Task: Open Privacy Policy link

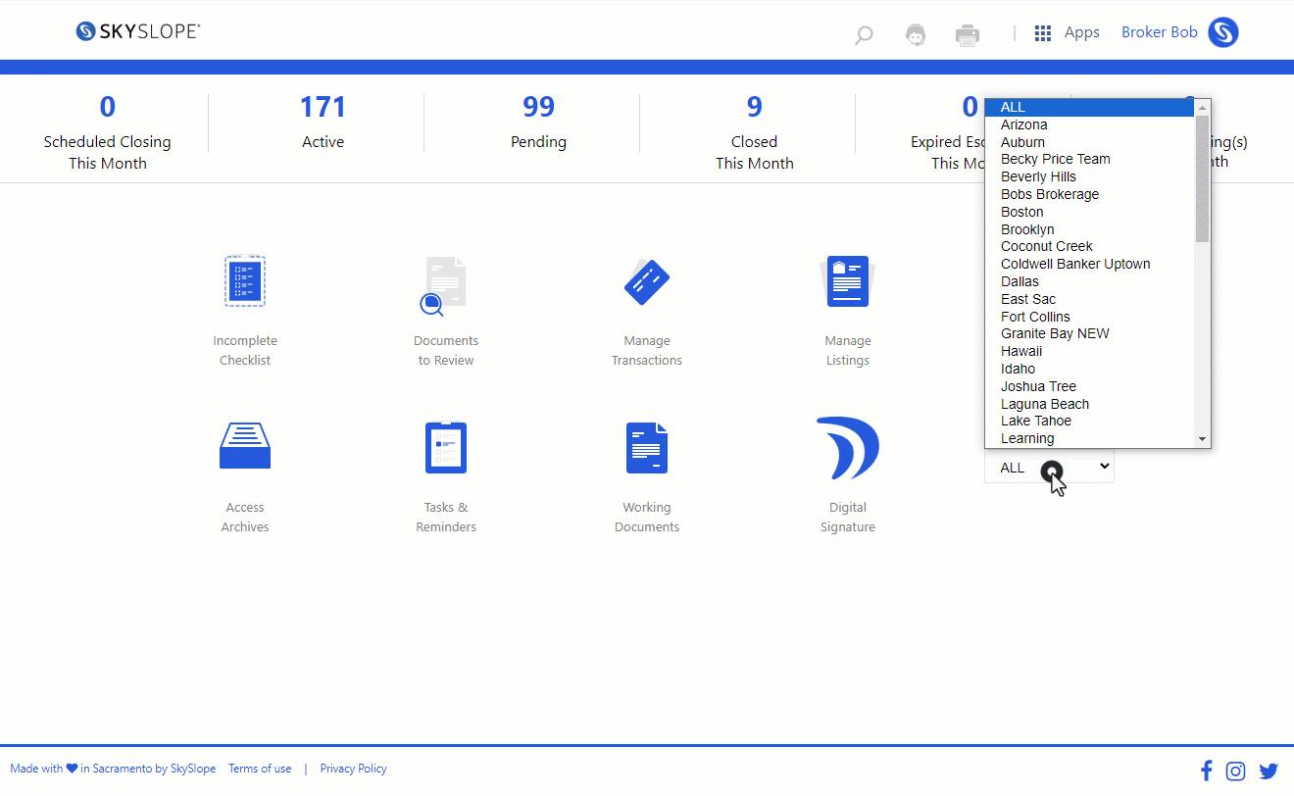Action: (353, 769)
